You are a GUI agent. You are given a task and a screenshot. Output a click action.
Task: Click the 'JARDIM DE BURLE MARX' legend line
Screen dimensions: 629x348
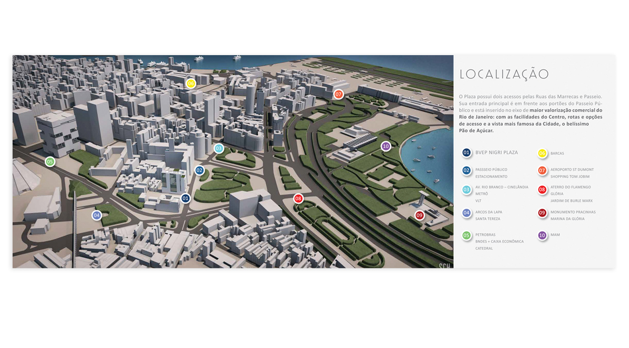click(571, 201)
